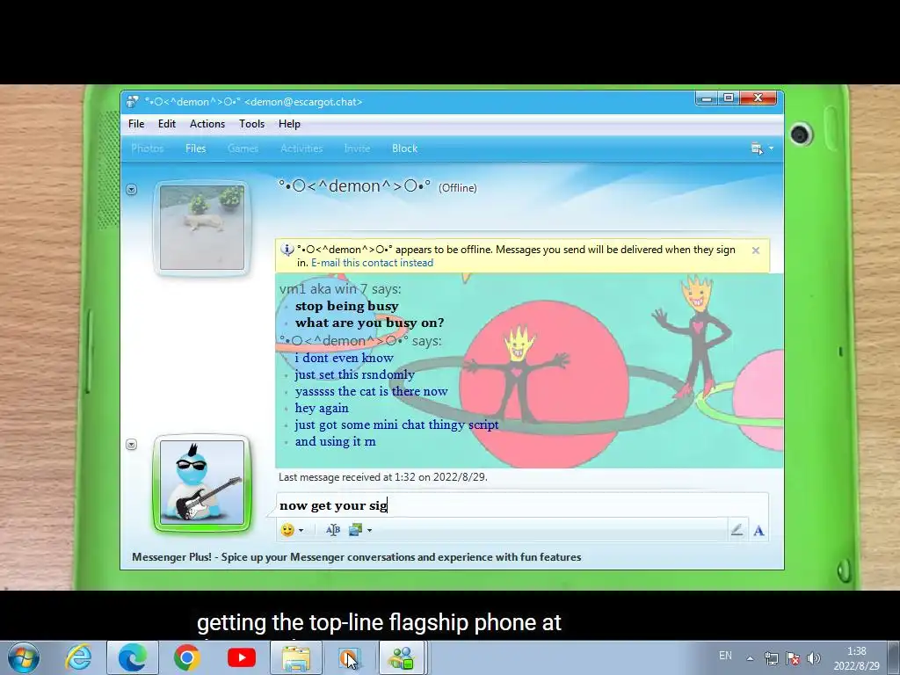900x675 pixels.
Task: Click the message "and using it rn"
Action: tap(335, 442)
